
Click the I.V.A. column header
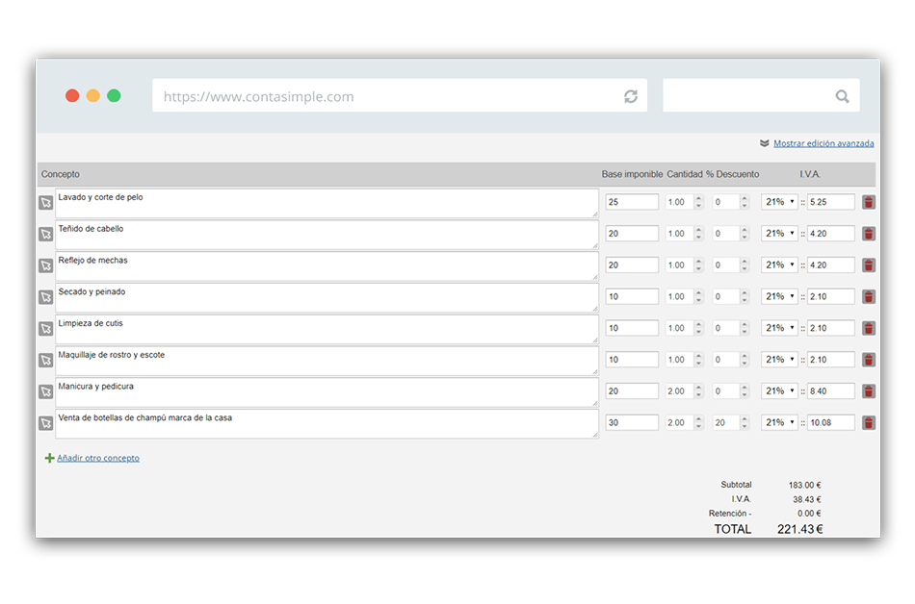coord(809,174)
